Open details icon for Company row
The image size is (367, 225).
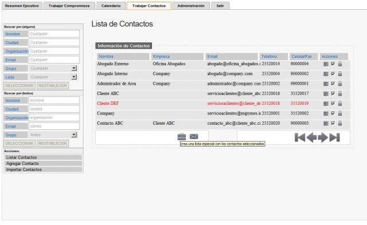pyautogui.click(x=326, y=113)
